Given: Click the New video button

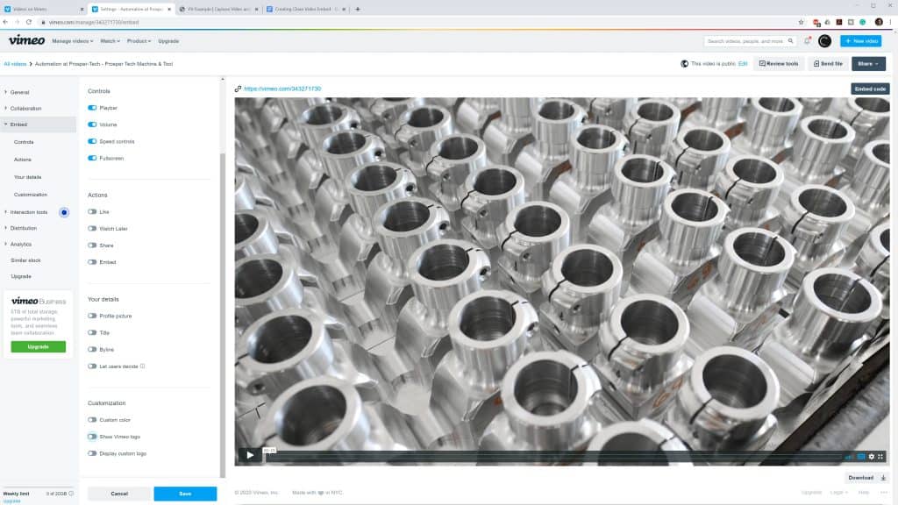Looking at the screenshot, I should (x=861, y=41).
